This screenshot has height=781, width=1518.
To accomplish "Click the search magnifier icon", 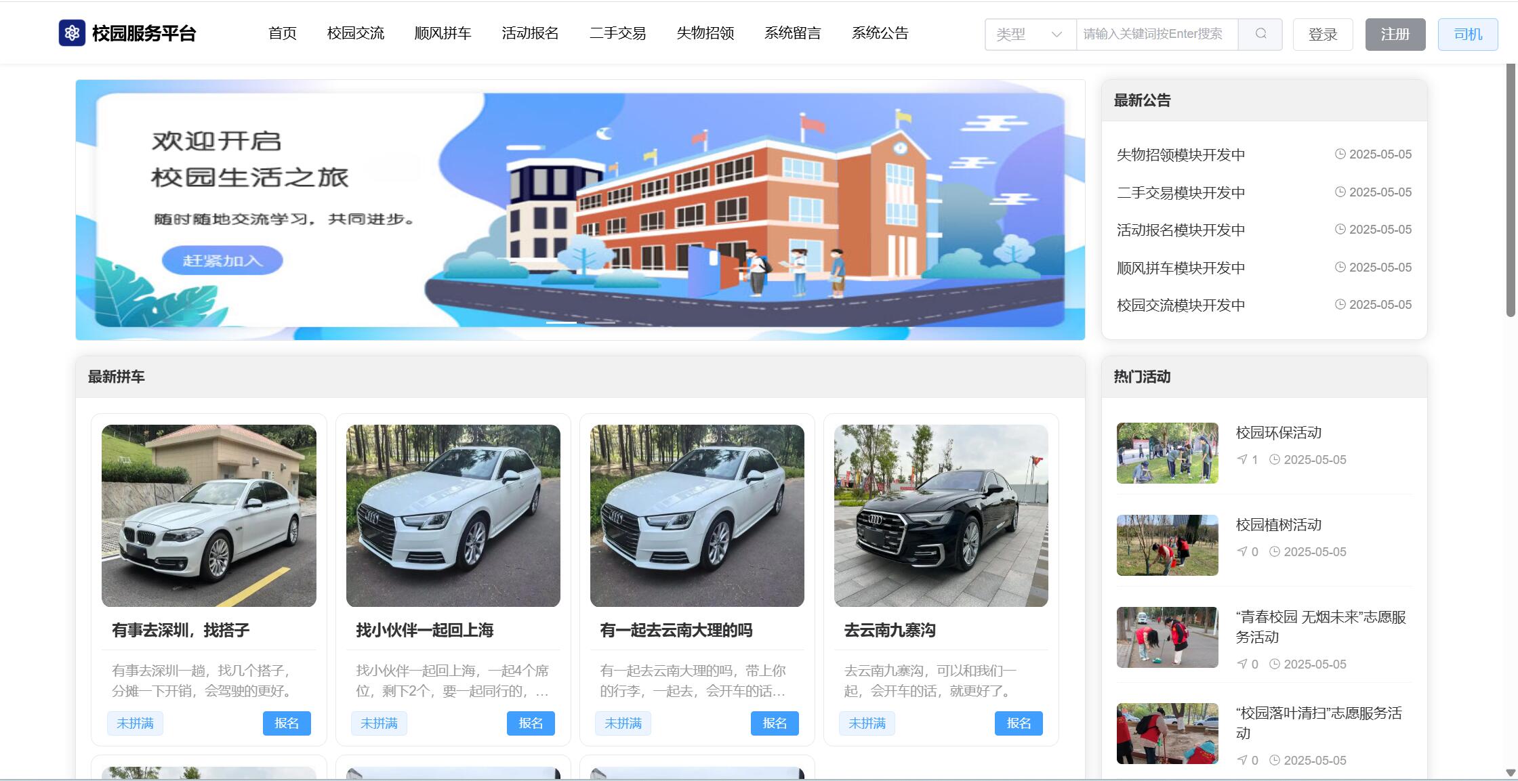I will (1260, 34).
